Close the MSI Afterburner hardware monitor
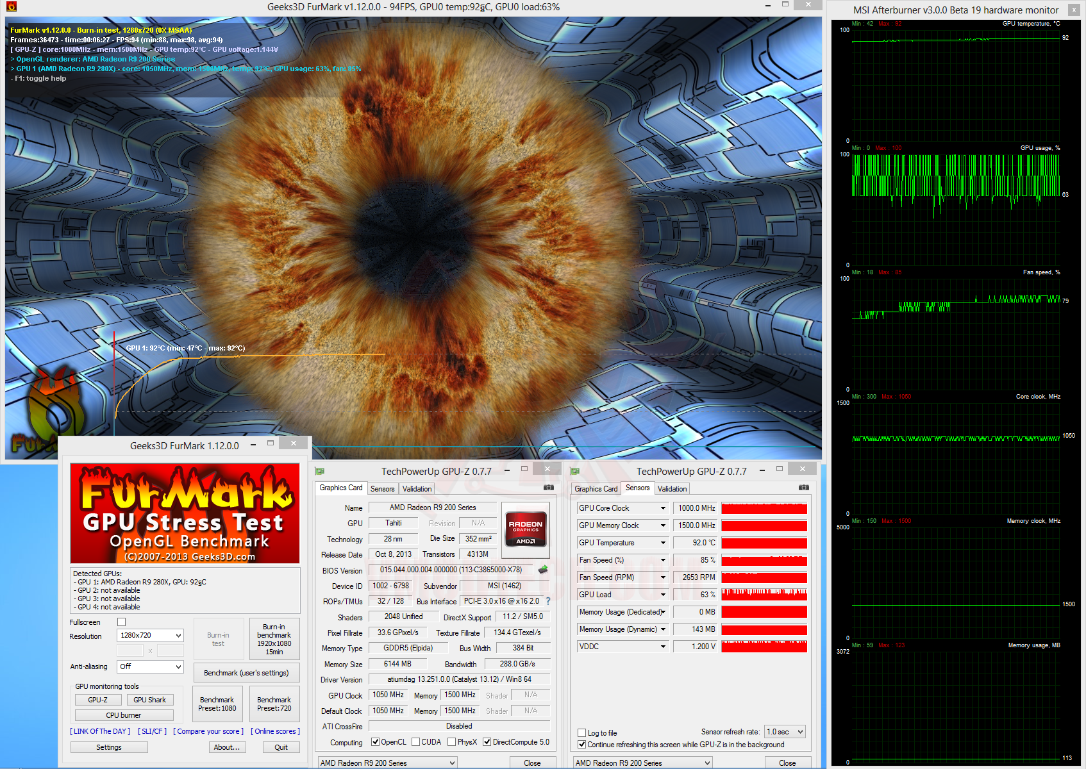The width and height of the screenshot is (1086, 769). pos(1074,10)
